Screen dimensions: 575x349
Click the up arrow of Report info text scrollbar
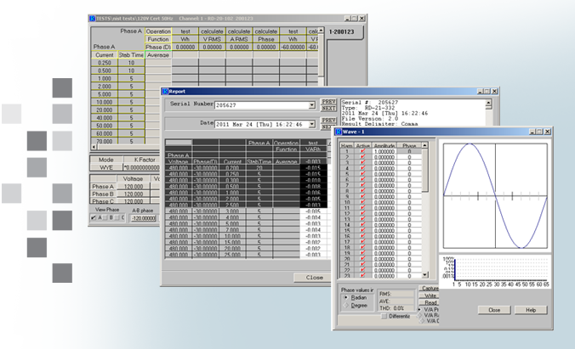point(488,103)
